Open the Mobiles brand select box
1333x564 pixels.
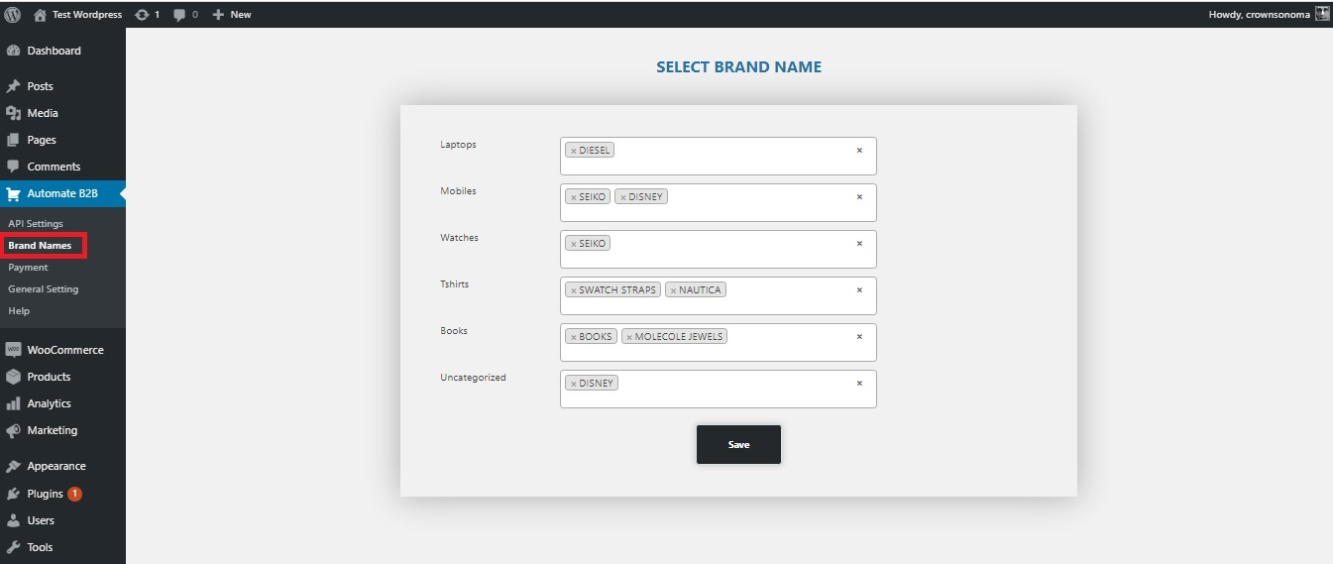point(718,202)
